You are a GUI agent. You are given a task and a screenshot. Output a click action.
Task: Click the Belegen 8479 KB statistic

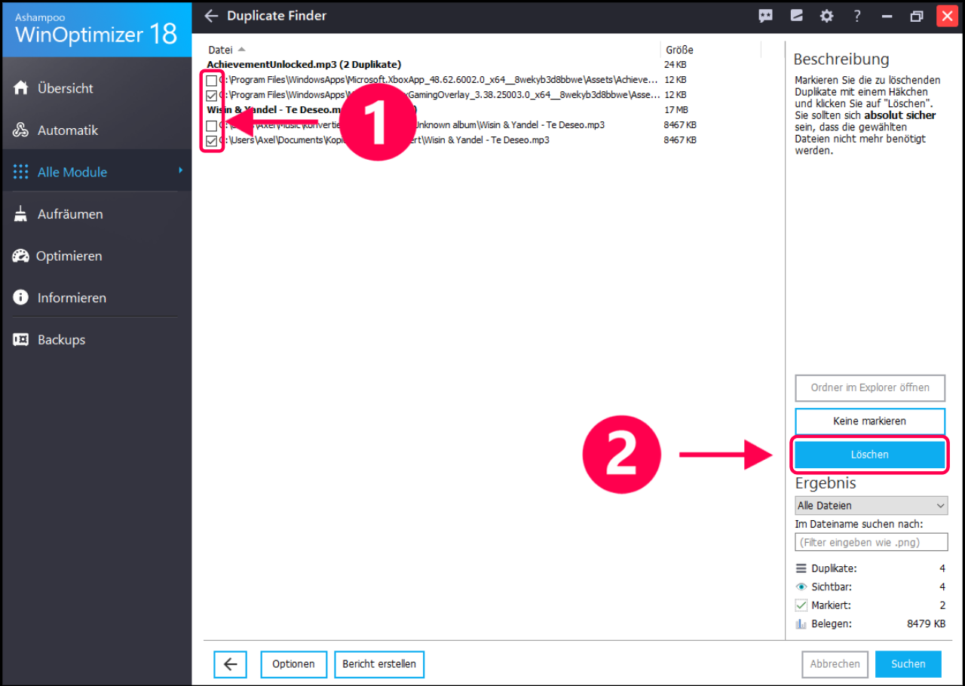(871, 624)
